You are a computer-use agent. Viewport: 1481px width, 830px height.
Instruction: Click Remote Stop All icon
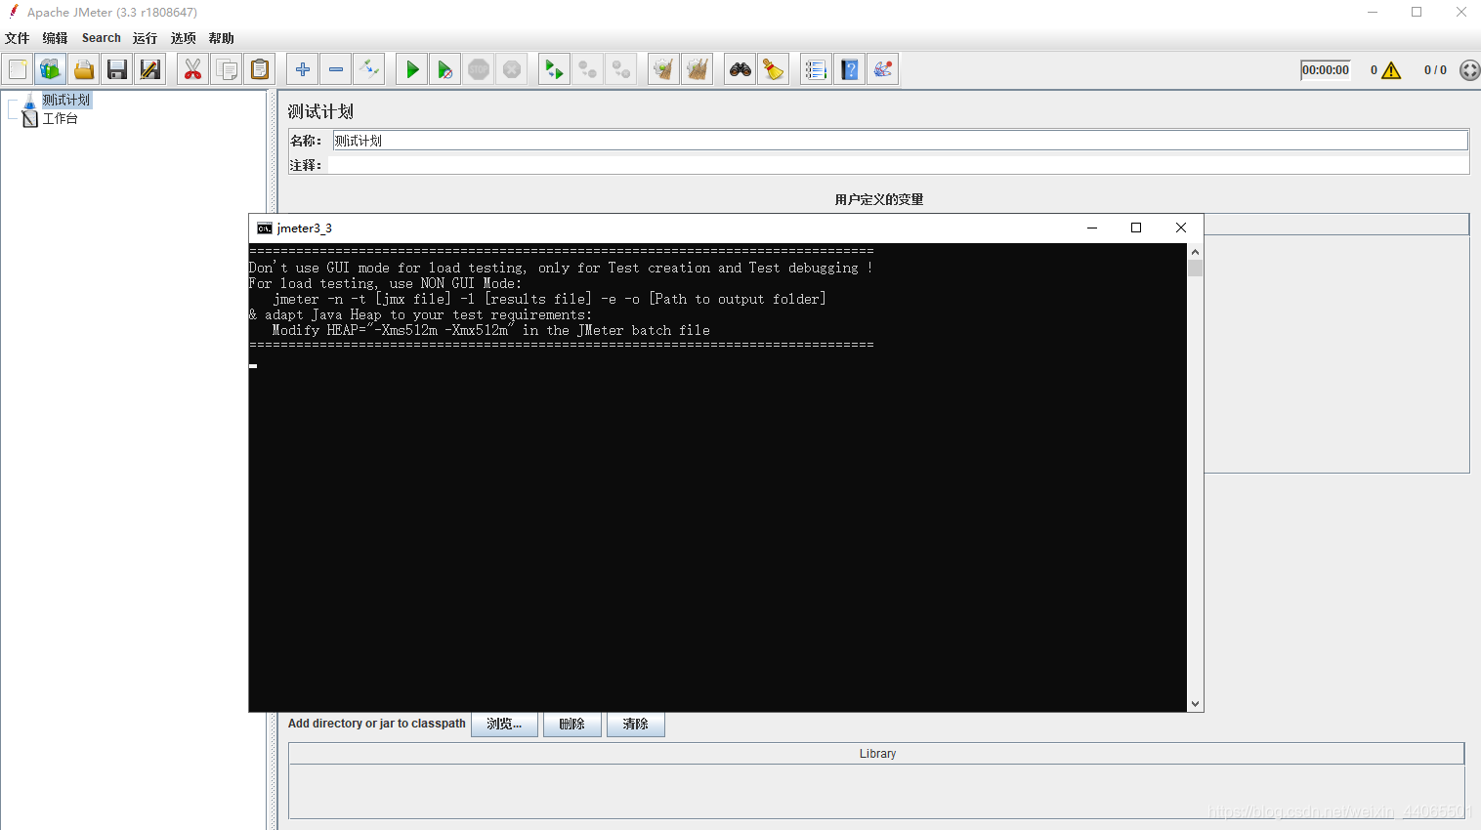(588, 69)
